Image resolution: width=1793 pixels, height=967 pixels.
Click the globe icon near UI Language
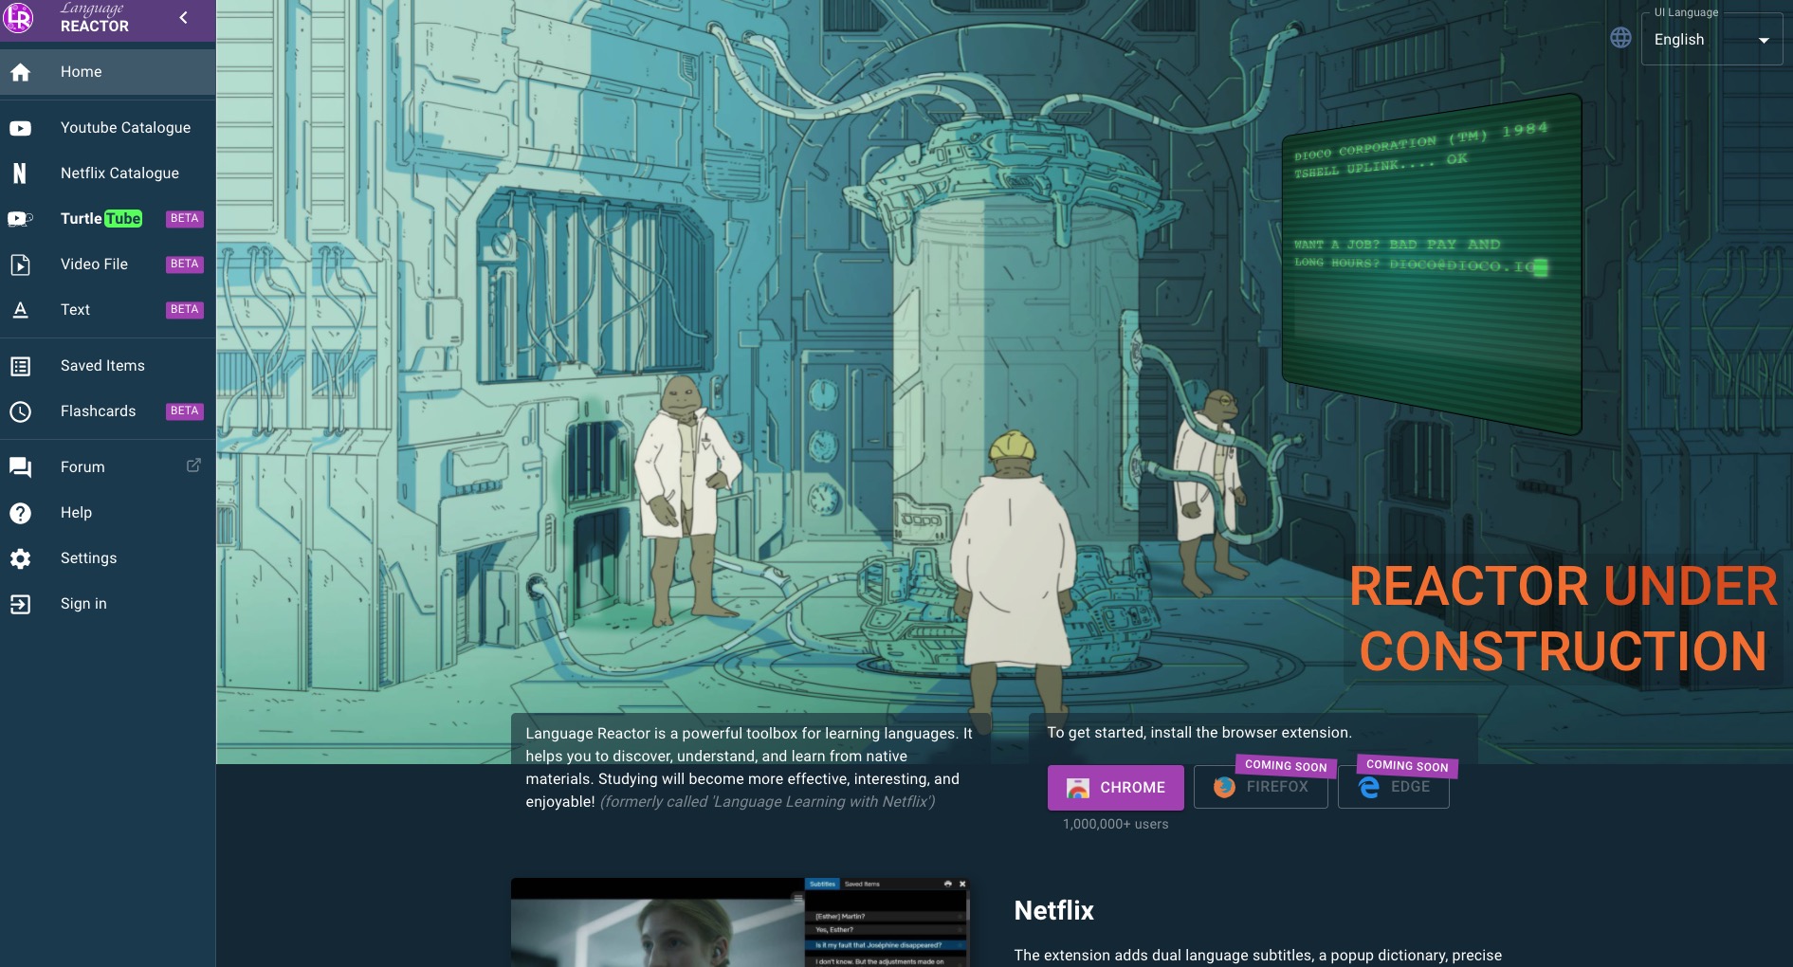pos(1620,38)
